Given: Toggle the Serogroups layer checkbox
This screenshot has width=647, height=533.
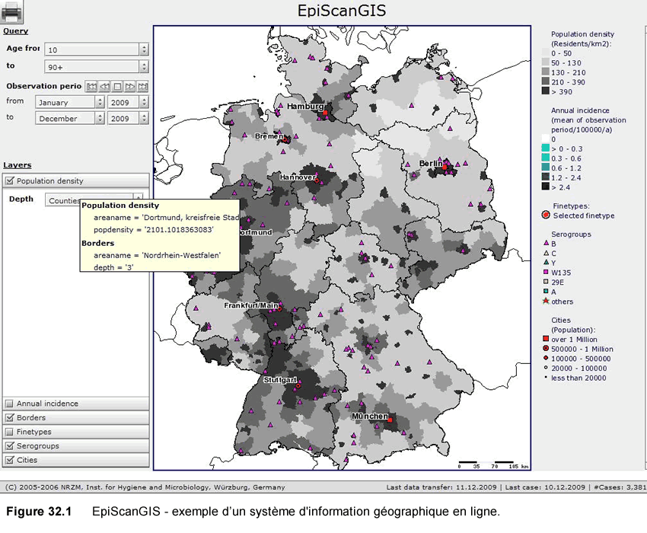Looking at the screenshot, I should click(10, 446).
